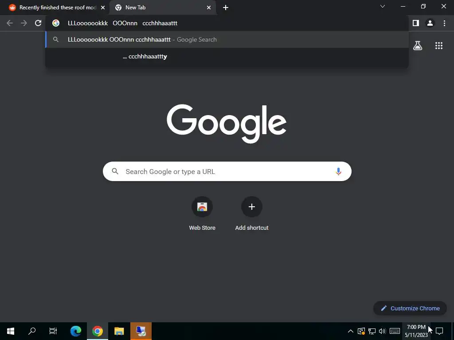Open Task View on the taskbar
Image resolution: width=454 pixels, height=340 pixels.
[x=53, y=331]
